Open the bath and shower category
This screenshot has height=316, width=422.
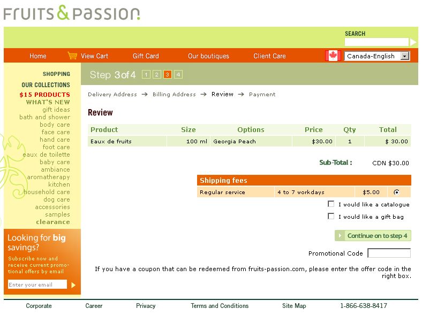coord(44,117)
